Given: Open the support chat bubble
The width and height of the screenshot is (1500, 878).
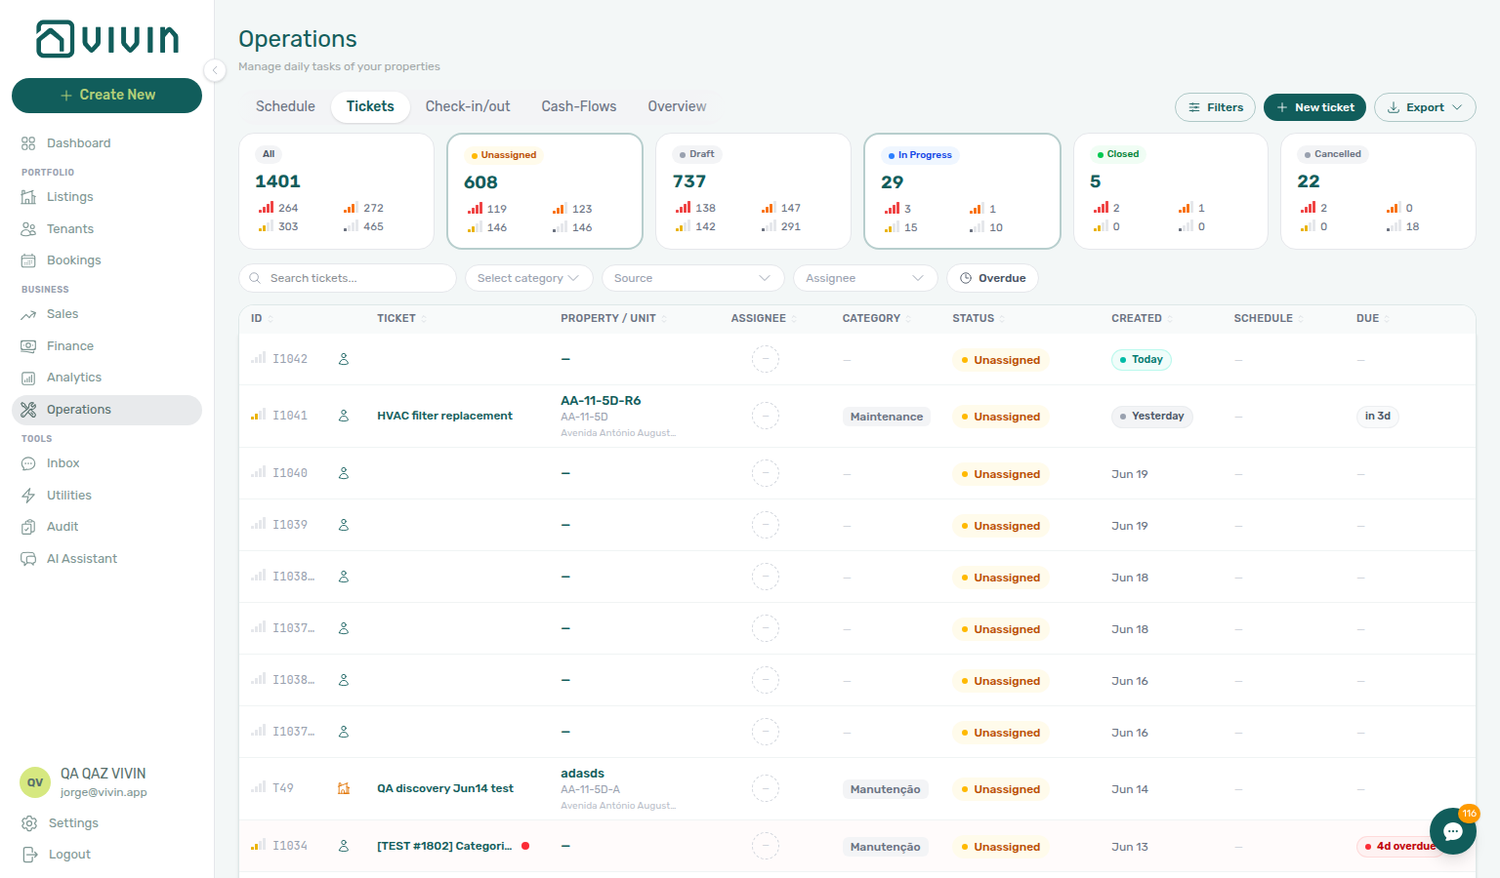Looking at the screenshot, I should point(1453,831).
